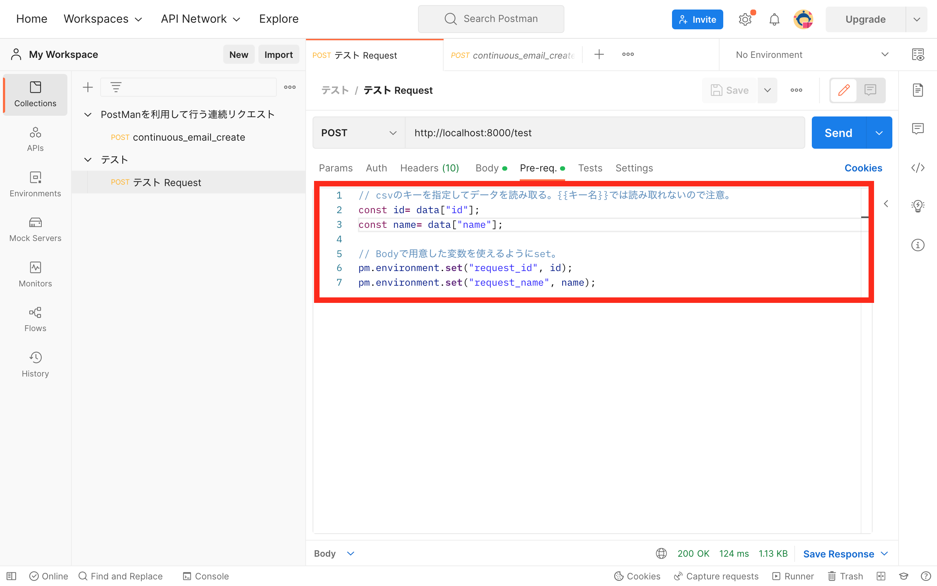Switch to the Tests tab

point(590,168)
